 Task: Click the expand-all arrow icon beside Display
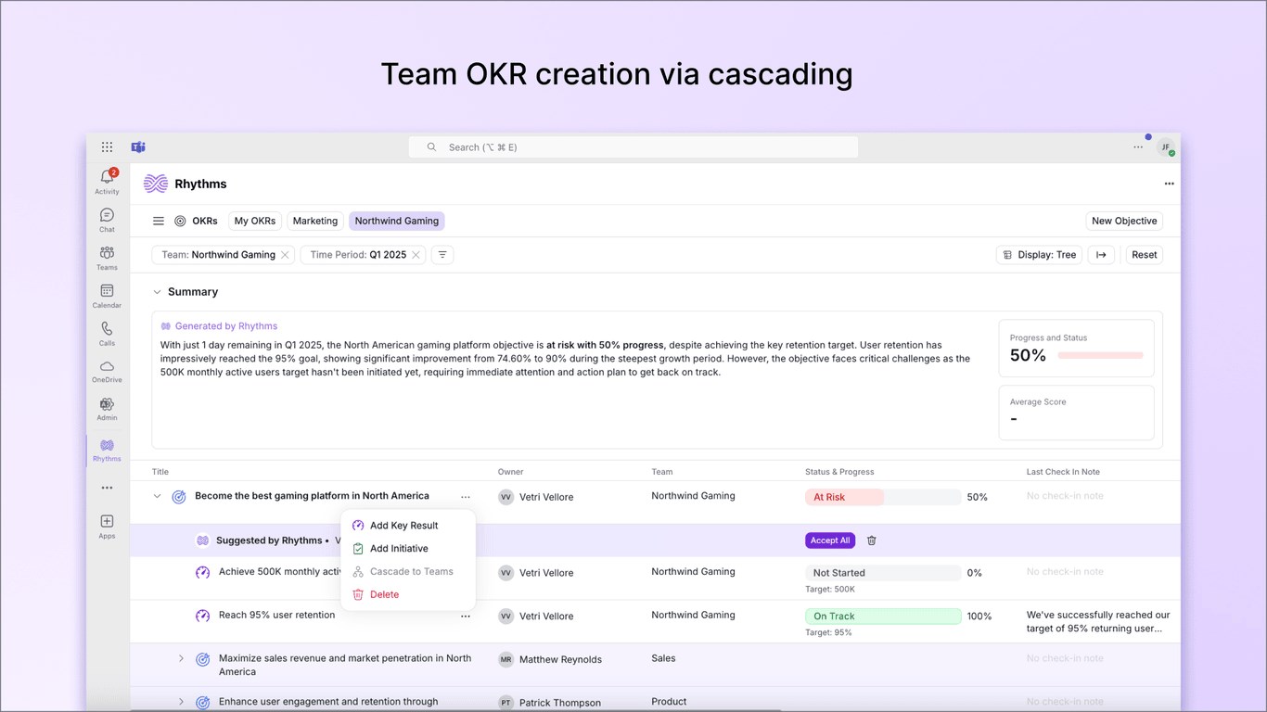(1101, 255)
